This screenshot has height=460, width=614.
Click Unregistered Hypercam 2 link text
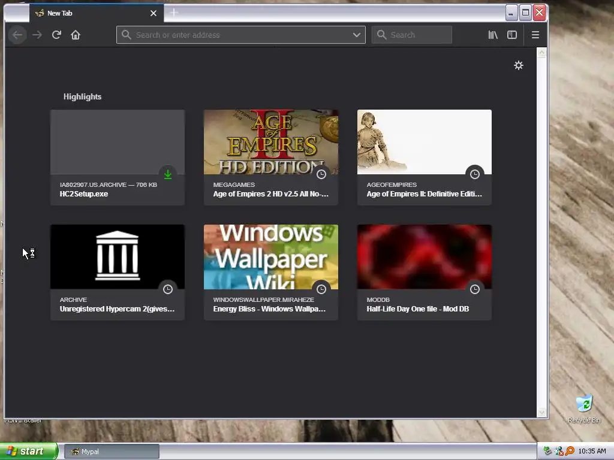click(x=117, y=309)
